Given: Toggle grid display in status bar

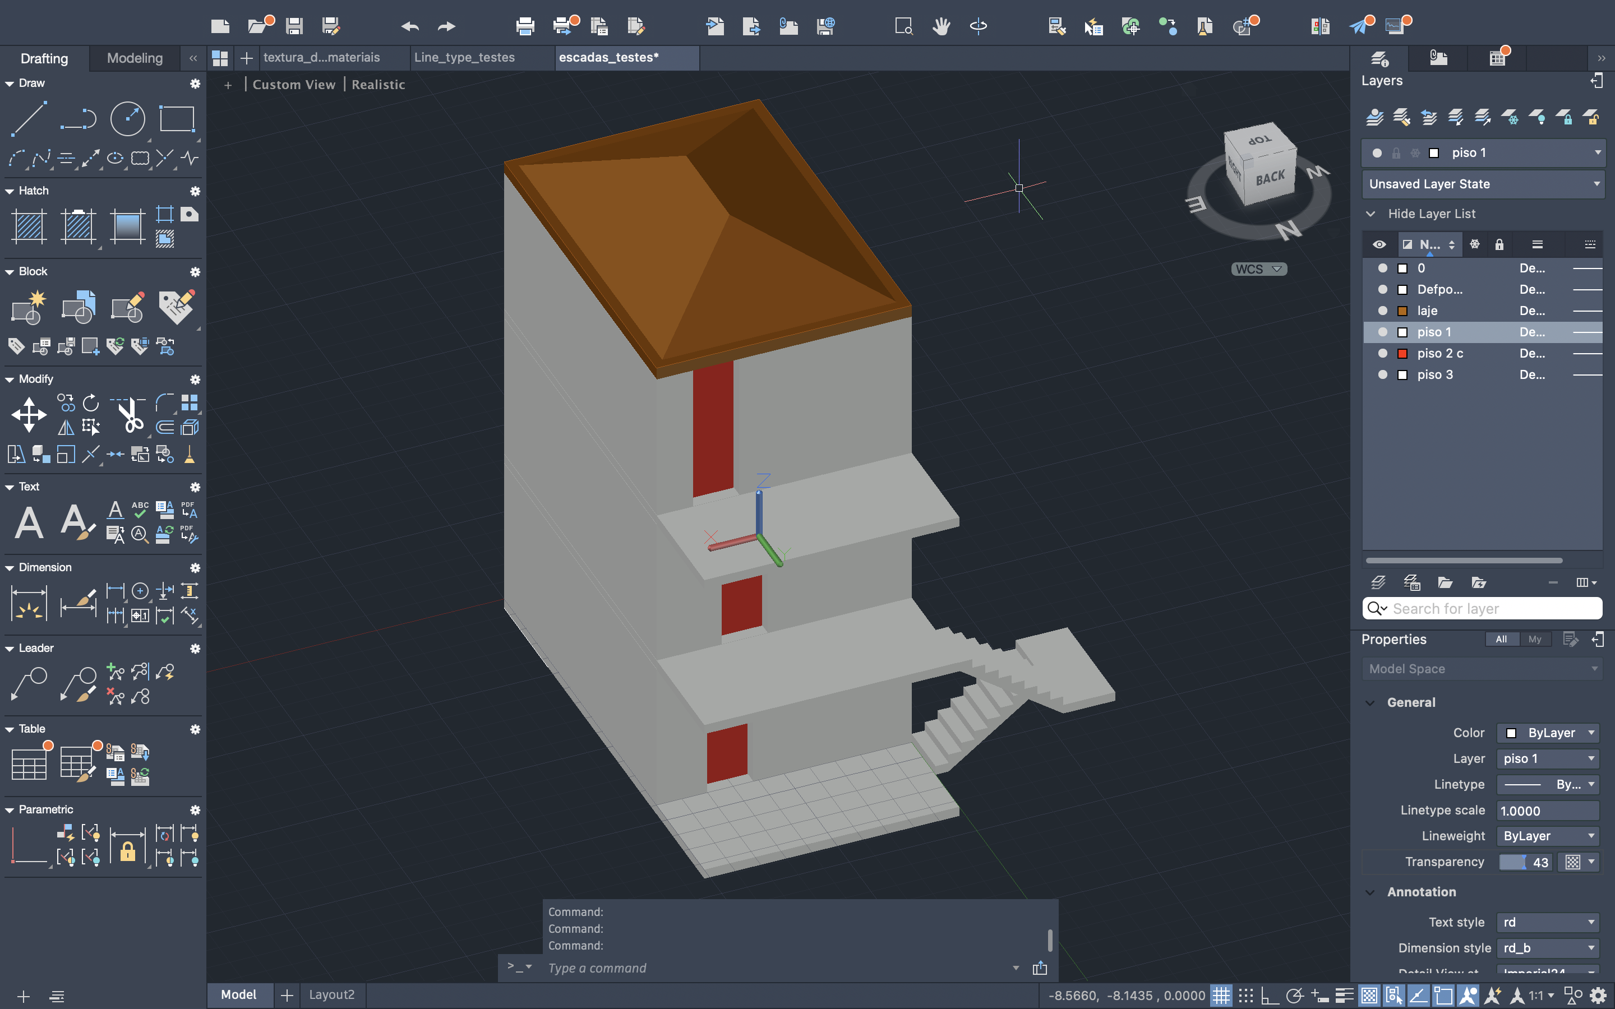Looking at the screenshot, I should [1221, 996].
